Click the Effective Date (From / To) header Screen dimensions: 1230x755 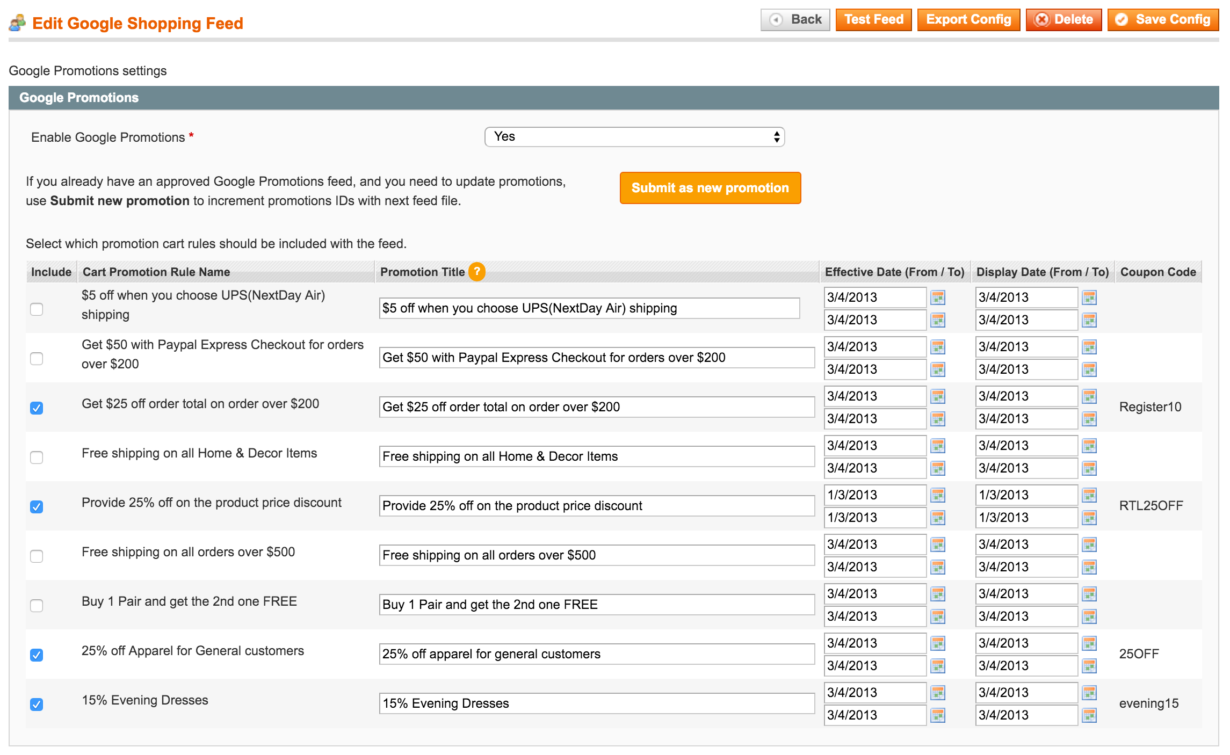895,272
